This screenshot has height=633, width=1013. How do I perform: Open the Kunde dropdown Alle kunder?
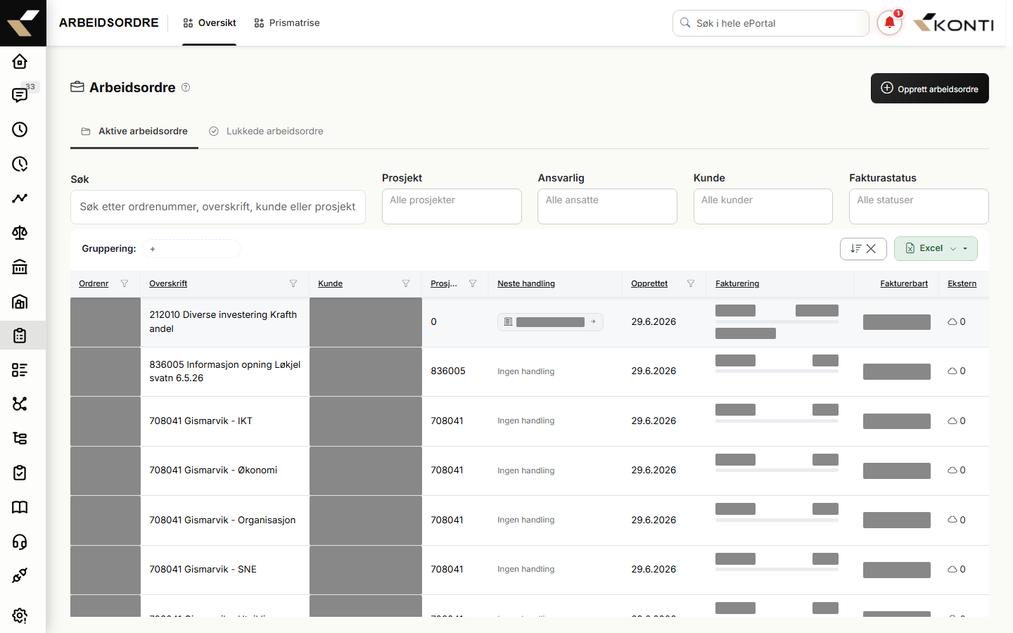coord(763,206)
